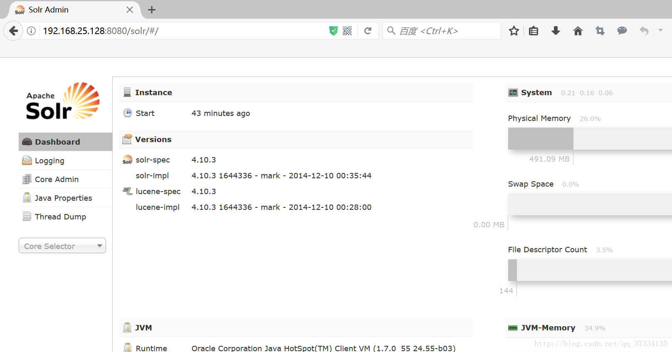Image resolution: width=672 pixels, height=352 pixels.
Task: Bookmark this page with the star icon
Action: [x=514, y=31]
